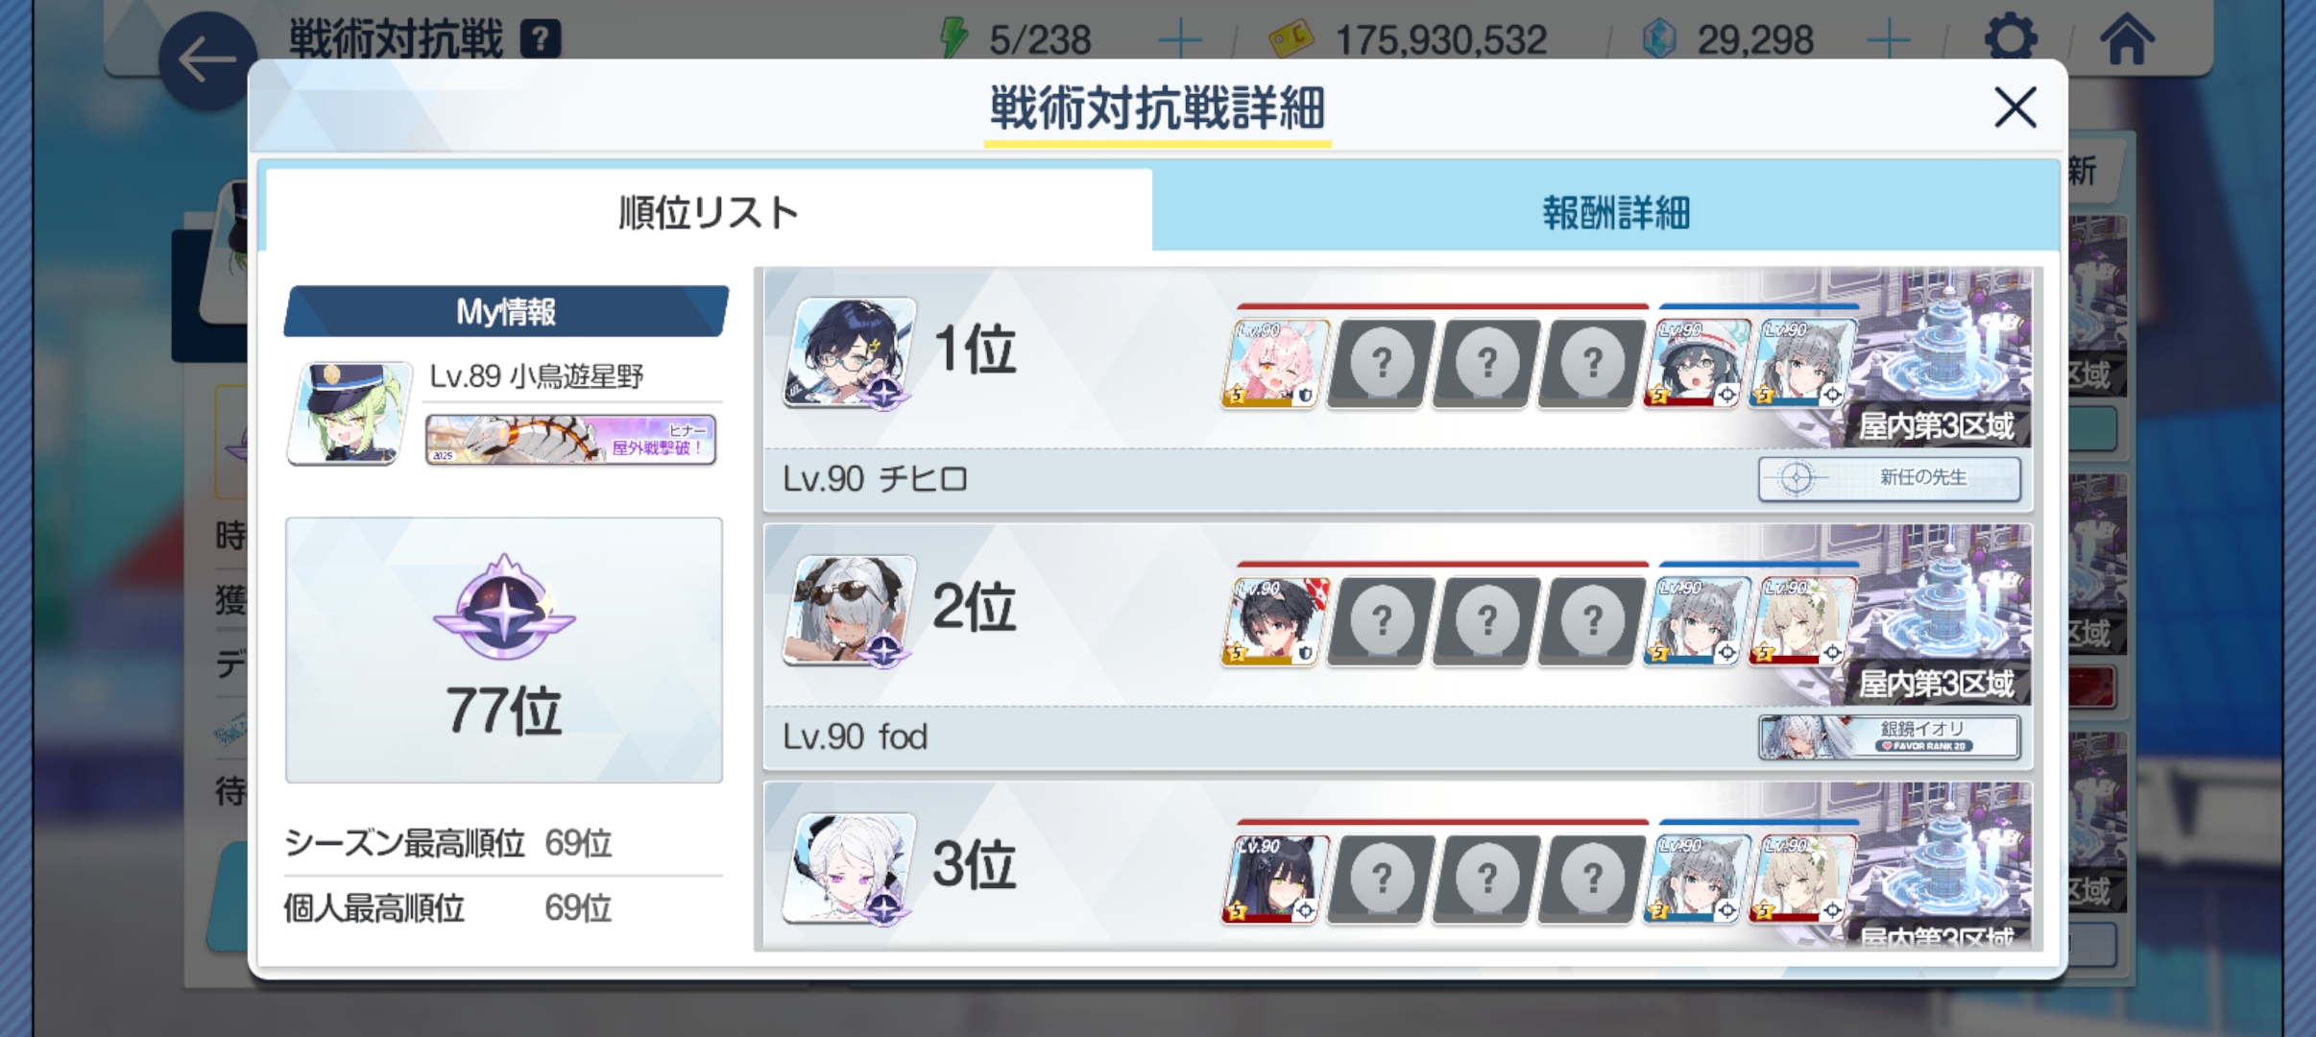Image resolution: width=2316 pixels, height=1037 pixels.
Task: Open 1位 player チヒロ profile avatar
Action: (849, 353)
